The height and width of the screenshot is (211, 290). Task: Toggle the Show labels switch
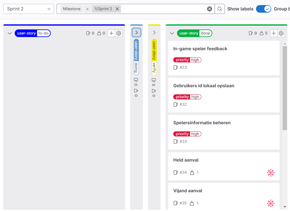[264, 9]
